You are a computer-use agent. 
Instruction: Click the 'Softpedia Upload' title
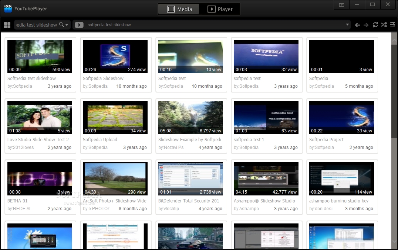(100, 140)
